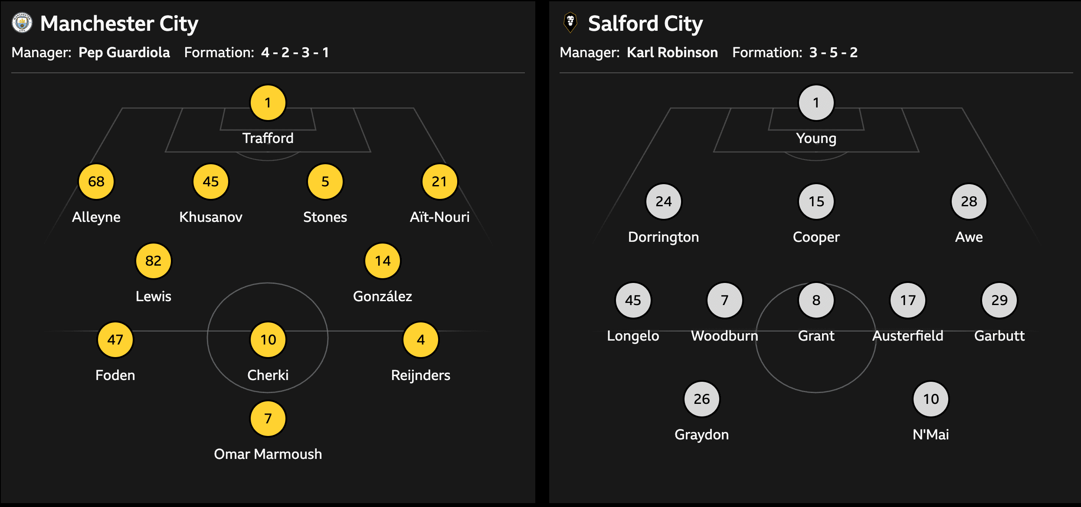Click Pep Guardiola manager name
Screen dimensions: 1081x507
(x=124, y=52)
